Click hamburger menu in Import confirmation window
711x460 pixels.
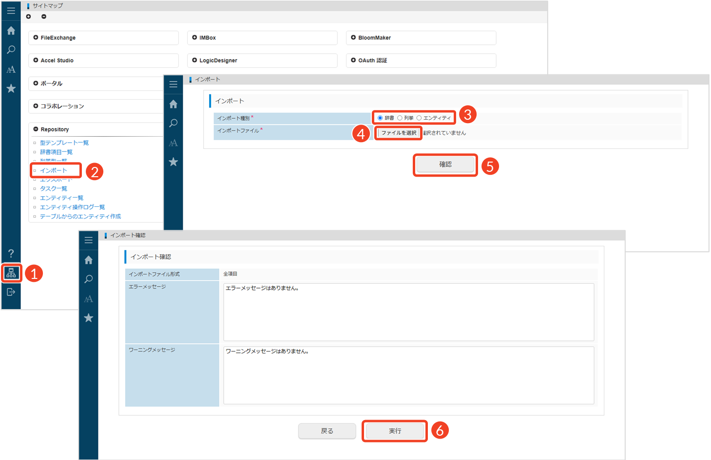tap(88, 240)
